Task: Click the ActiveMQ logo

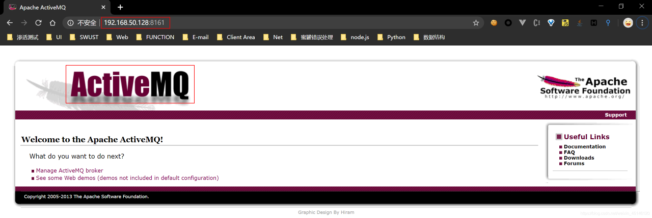Action: [130, 84]
